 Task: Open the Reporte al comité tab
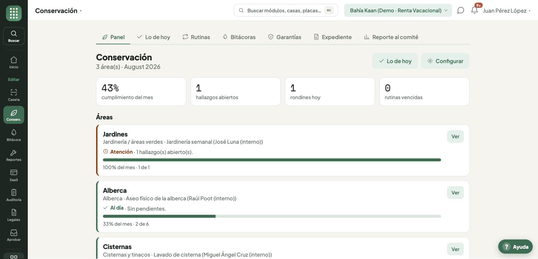391,37
